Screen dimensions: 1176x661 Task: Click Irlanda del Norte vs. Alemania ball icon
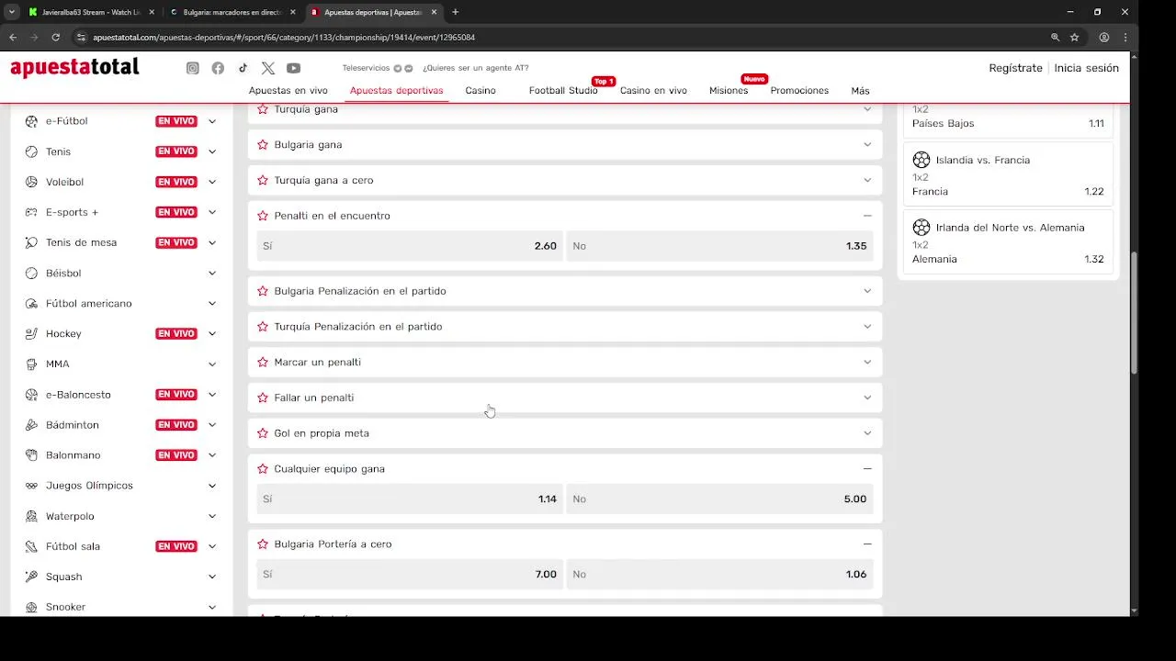point(922,227)
